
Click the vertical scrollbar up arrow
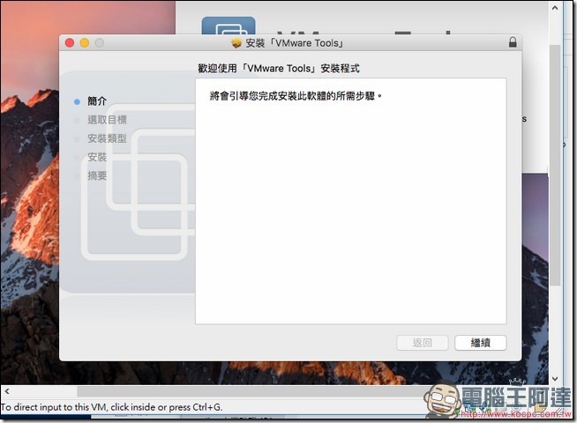click(x=555, y=7)
